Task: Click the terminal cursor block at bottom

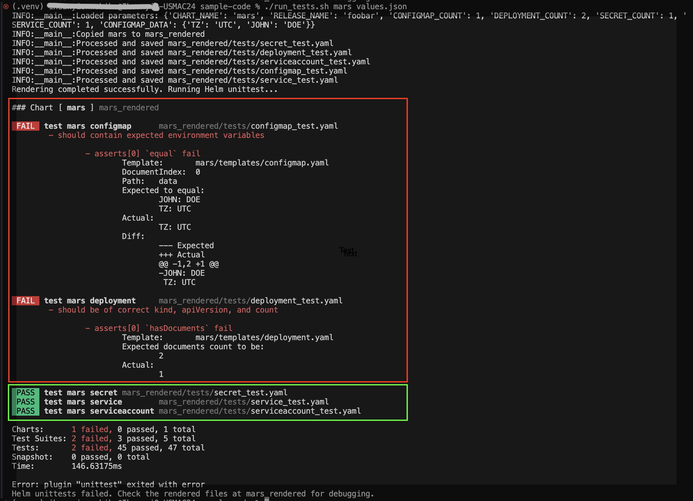Action: 267,499
